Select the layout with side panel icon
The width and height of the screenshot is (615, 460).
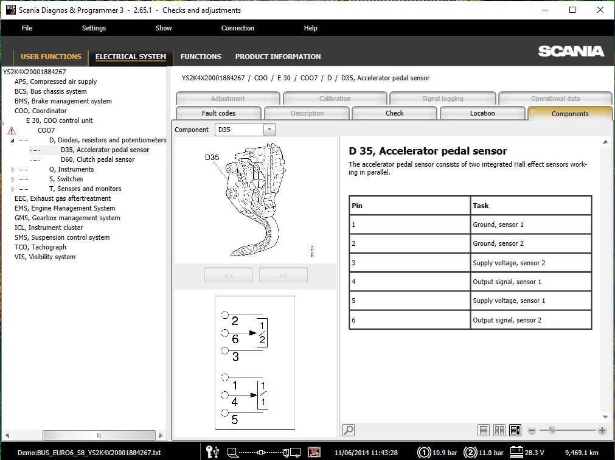coord(515,430)
